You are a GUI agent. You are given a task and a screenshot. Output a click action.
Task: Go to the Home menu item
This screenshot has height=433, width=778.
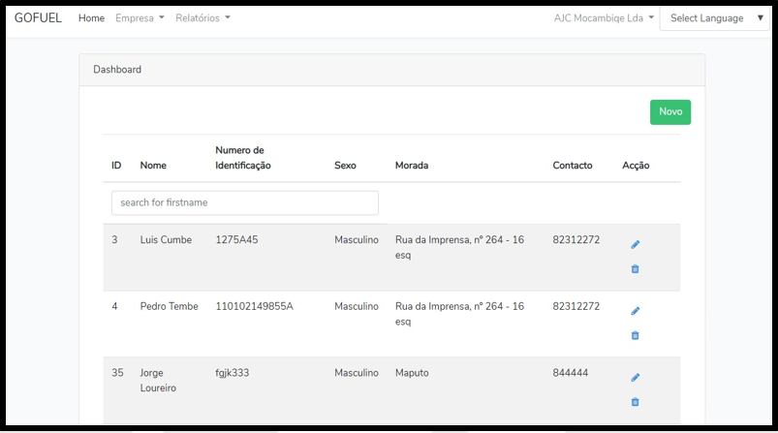pyautogui.click(x=91, y=18)
